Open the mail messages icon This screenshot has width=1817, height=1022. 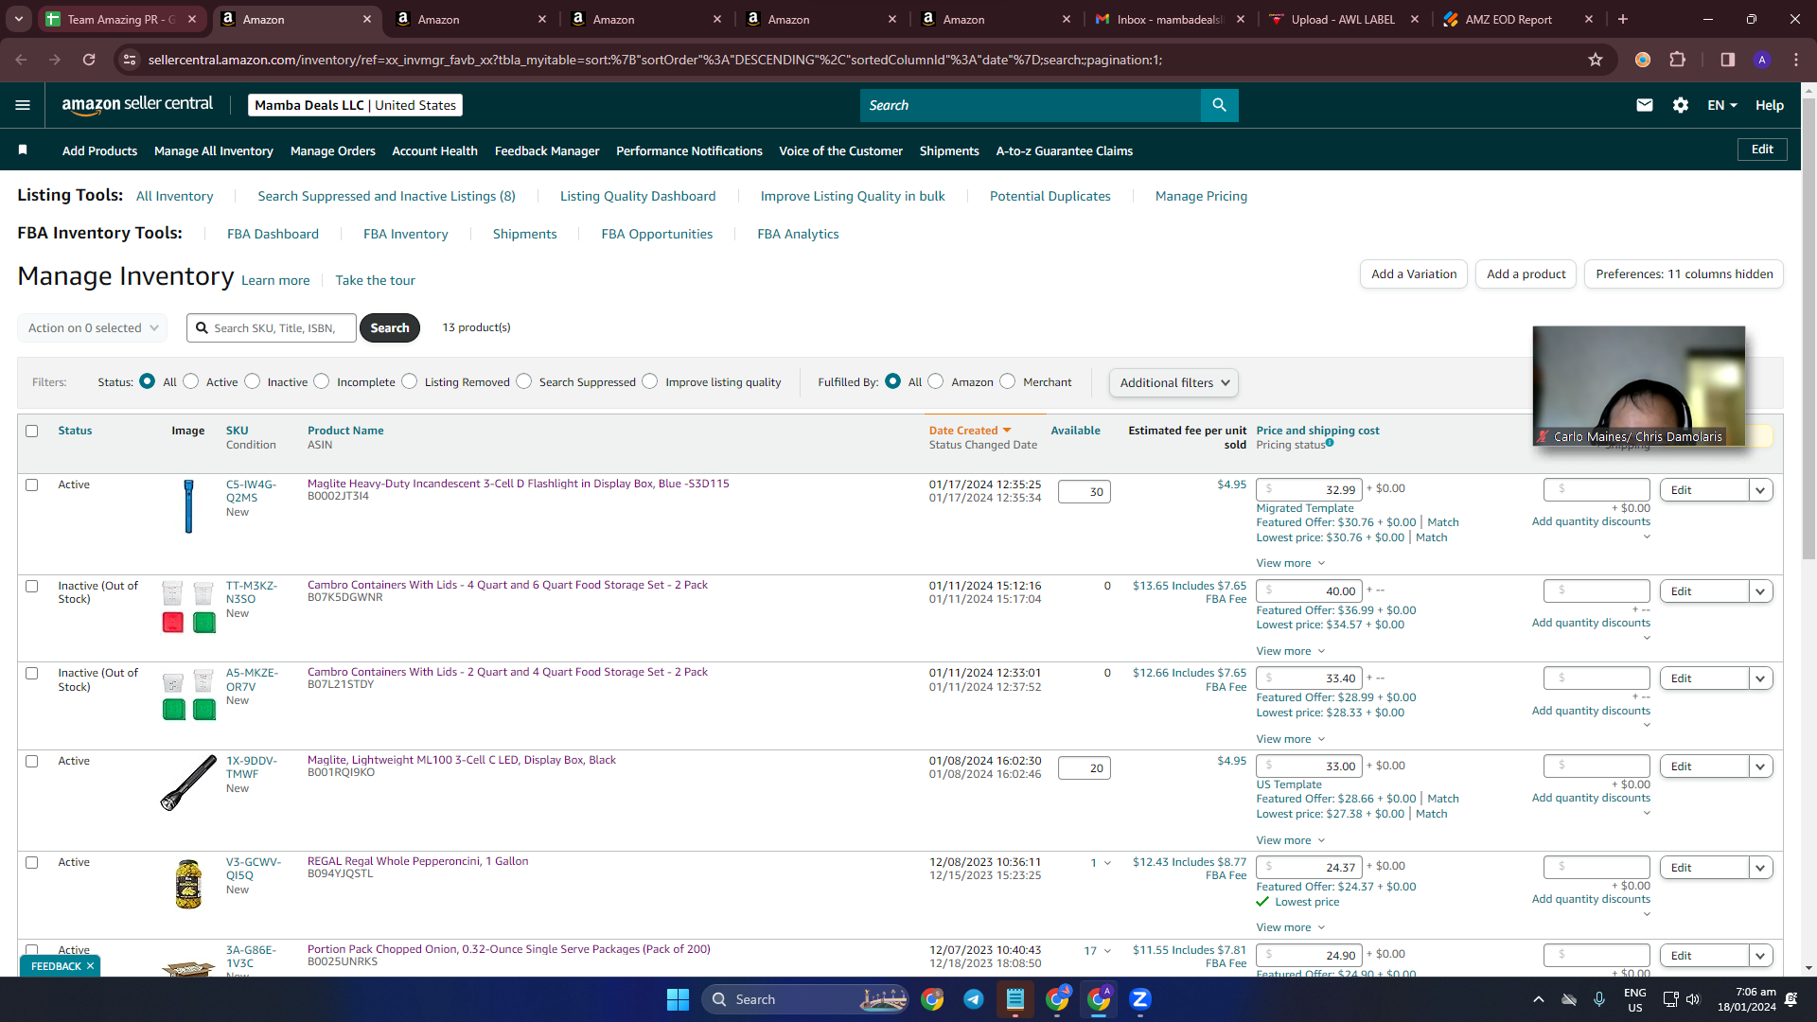tap(1645, 105)
